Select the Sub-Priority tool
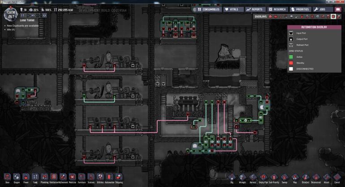The image size is (345, 187). (274, 177)
